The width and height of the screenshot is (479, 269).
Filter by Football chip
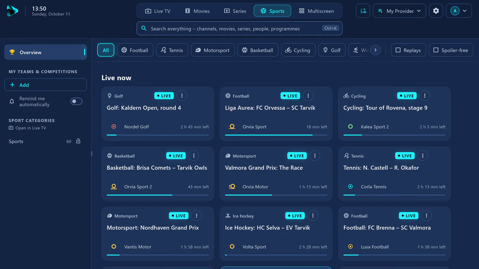(135, 50)
